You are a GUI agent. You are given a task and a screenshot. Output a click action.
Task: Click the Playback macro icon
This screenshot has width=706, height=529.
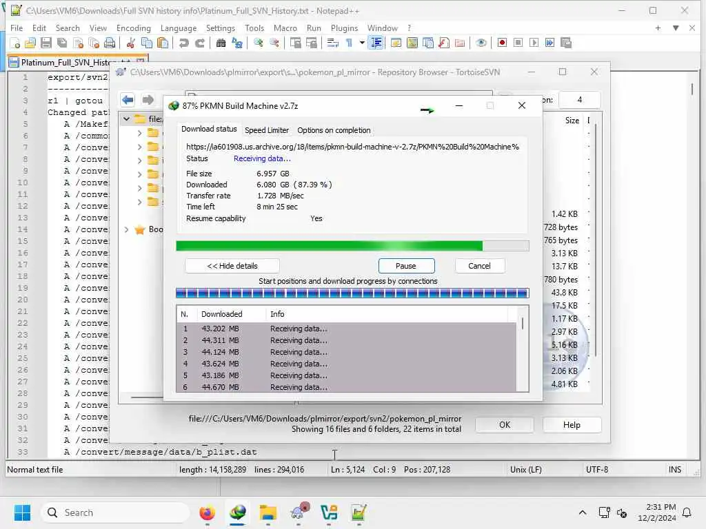tap(534, 43)
